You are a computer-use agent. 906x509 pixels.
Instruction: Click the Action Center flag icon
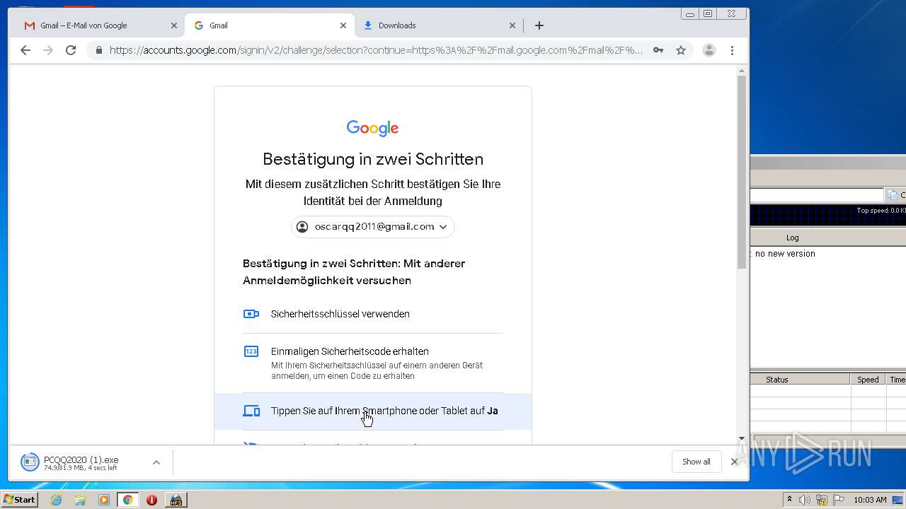(x=839, y=500)
